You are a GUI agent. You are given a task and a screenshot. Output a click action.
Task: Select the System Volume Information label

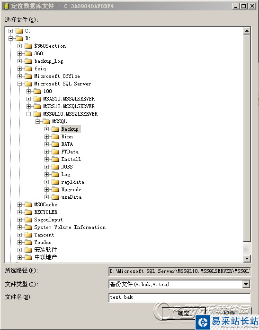[70, 227]
